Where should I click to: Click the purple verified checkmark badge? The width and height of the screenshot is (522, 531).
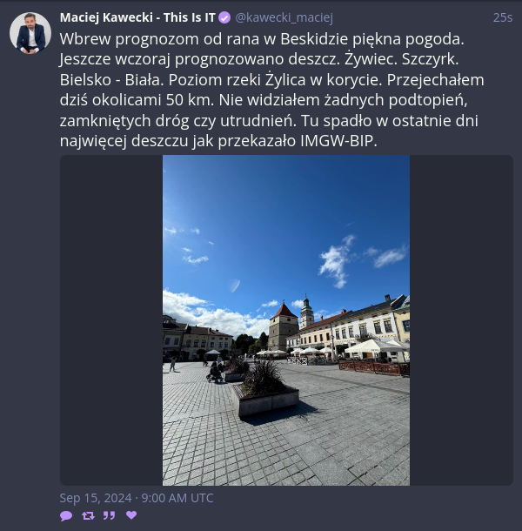(224, 17)
